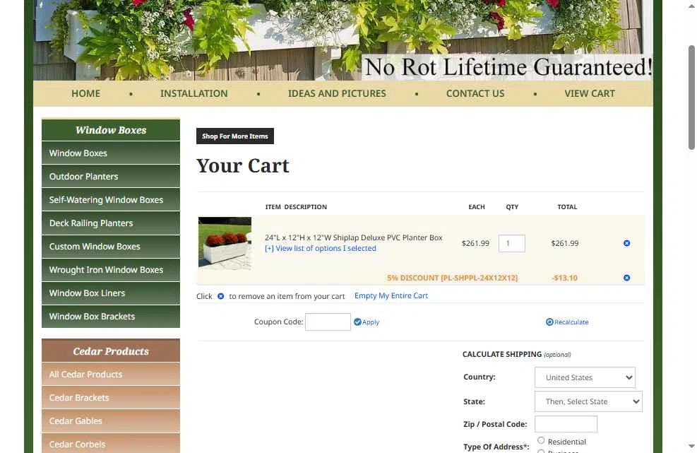The width and height of the screenshot is (697, 453).
Task: Open Window Box Liners link
Action: 111,293
